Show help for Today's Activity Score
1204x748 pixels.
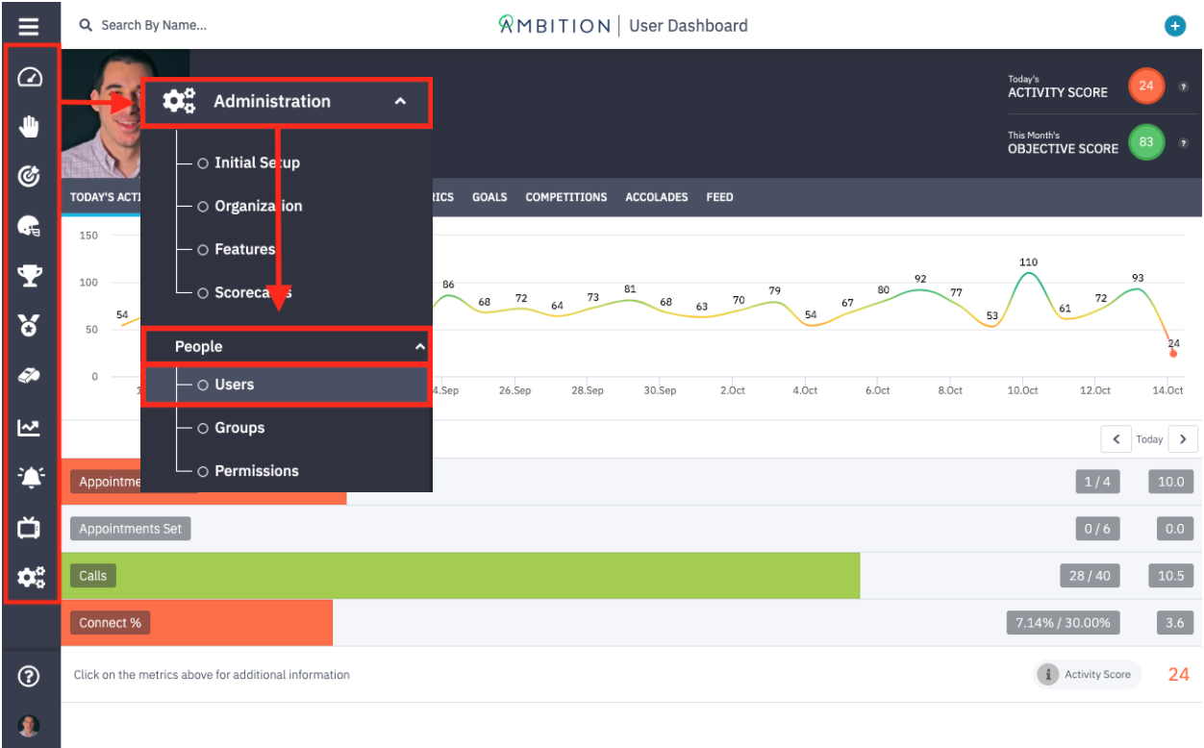coord(1183,87)
